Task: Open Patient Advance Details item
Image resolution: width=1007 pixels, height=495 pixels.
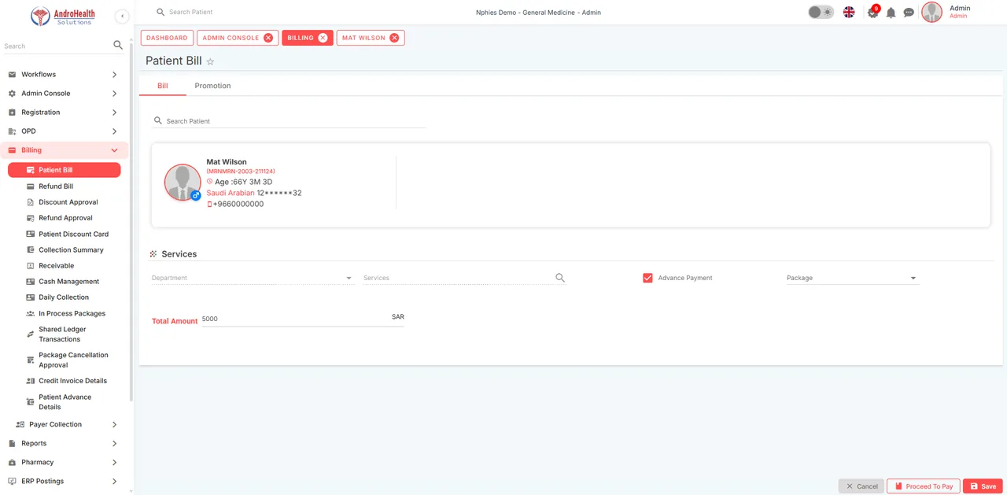Action: (65, 402)
